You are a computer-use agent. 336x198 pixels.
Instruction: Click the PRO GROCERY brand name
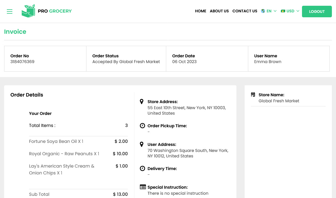(x=55, y=11)
